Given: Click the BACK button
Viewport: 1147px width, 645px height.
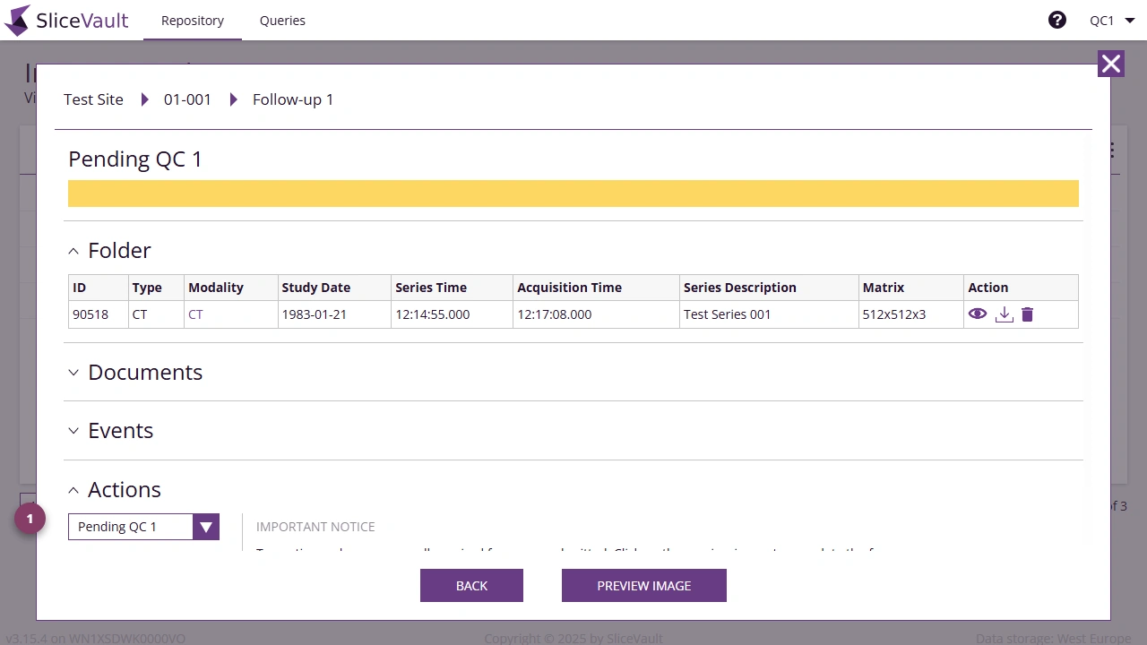Looking at the screenshot, I should 471,585.
